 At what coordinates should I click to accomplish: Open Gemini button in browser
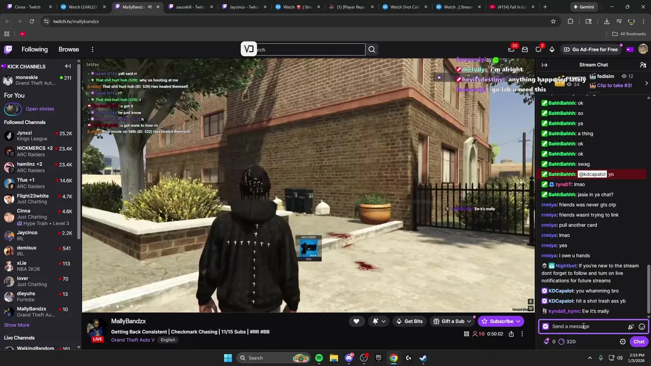[584, 7]
